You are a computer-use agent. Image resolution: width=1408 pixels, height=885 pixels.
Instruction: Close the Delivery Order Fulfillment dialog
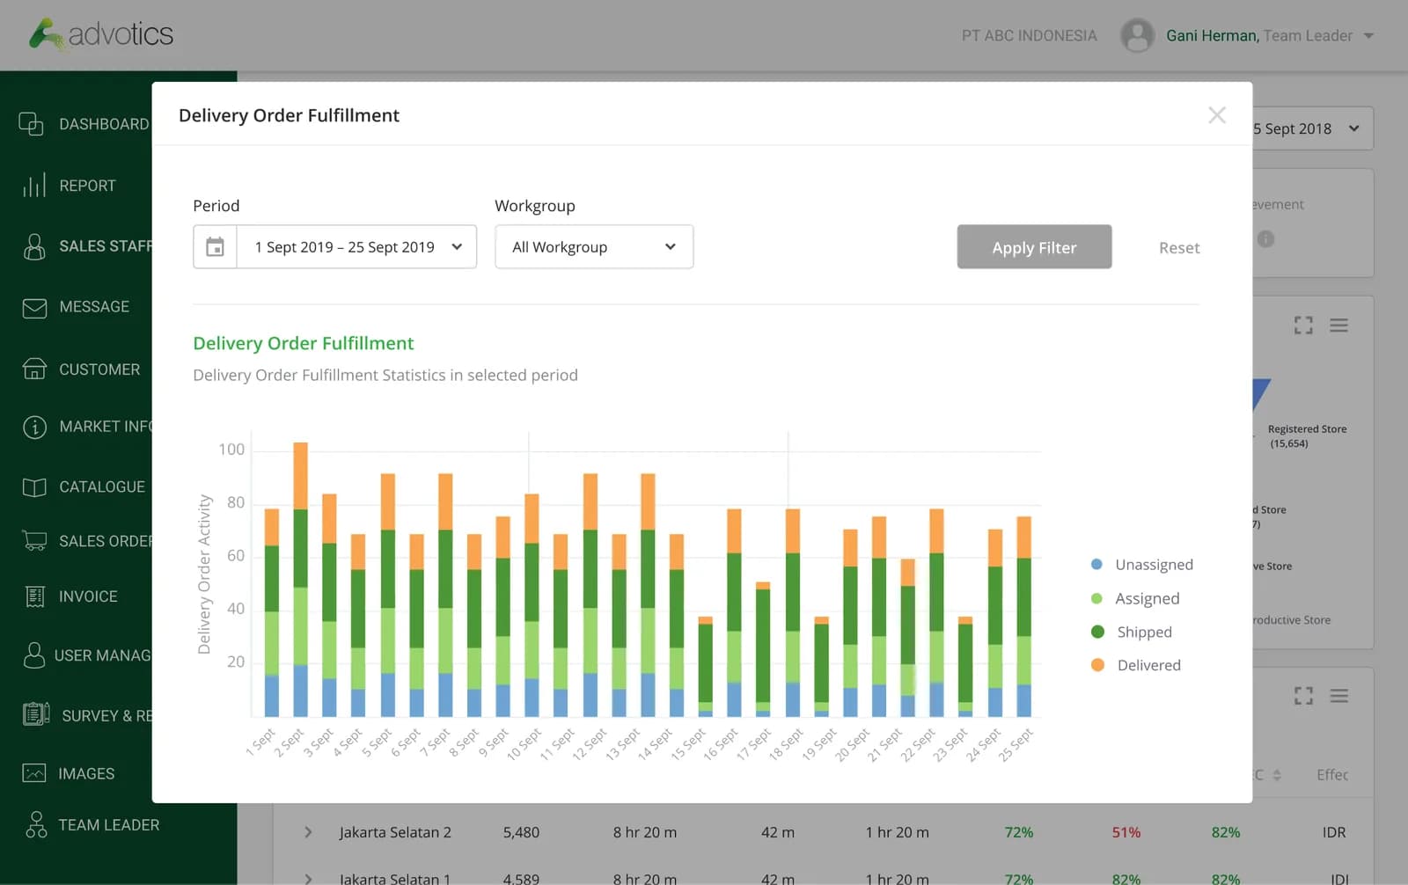click(x=1217, y=115)
